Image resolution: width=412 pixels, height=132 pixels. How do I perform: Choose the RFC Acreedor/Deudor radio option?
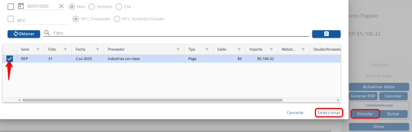click(x=117, y=19)
